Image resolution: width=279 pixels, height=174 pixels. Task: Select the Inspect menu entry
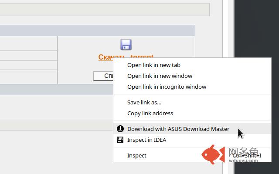point(192,156)
